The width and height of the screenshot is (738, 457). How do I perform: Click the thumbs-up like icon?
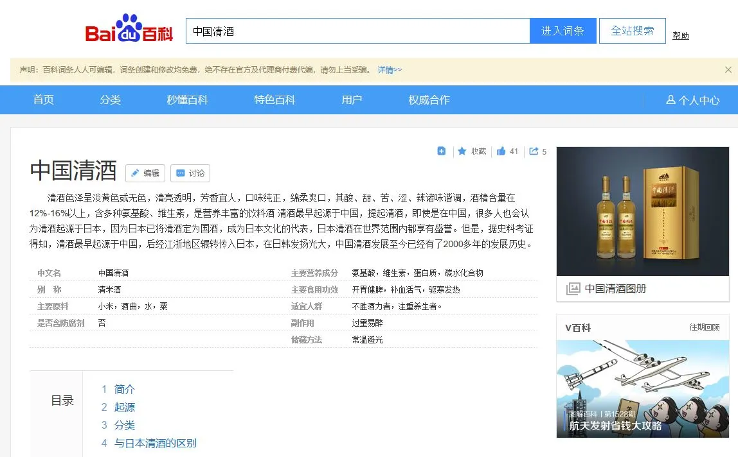(501, 151)
